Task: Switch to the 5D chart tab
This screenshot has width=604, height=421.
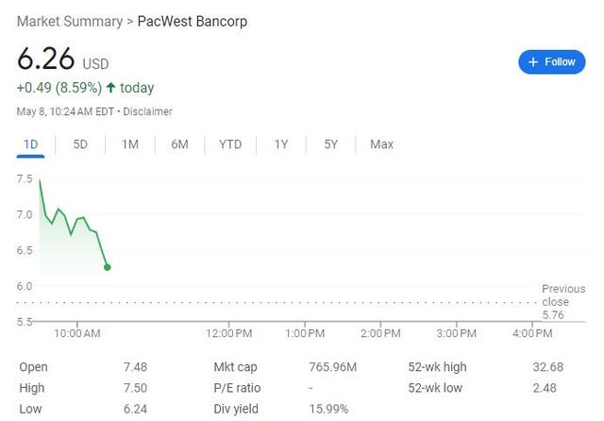Action: tap(80, 144)
